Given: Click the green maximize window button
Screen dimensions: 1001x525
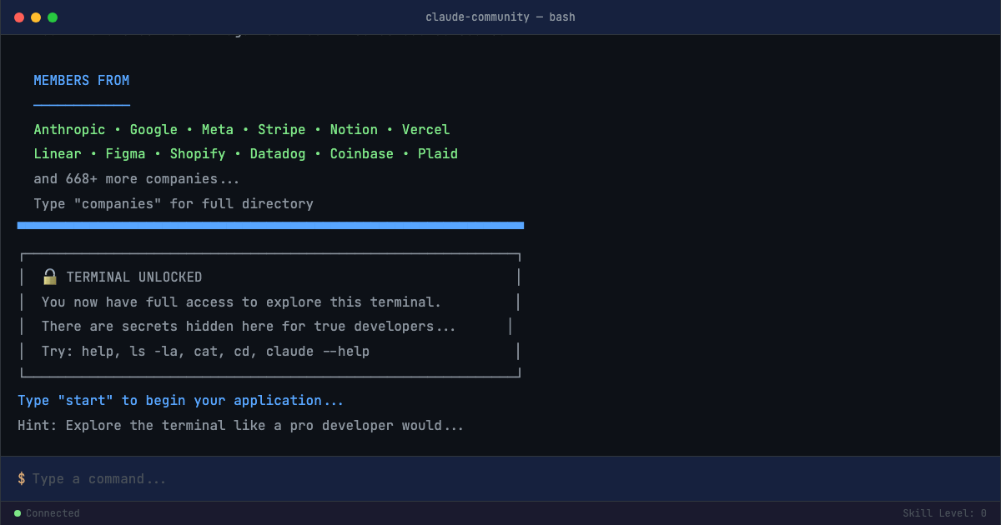Looking at the screenshot, I should (x=53, y=17).
